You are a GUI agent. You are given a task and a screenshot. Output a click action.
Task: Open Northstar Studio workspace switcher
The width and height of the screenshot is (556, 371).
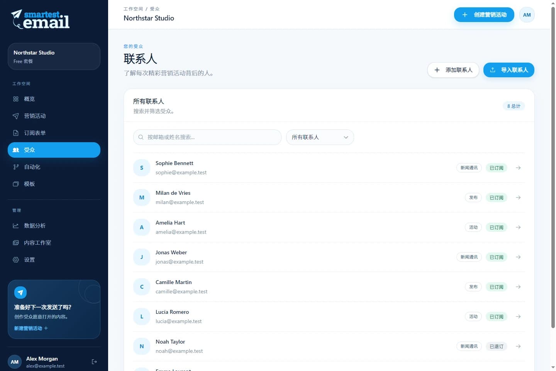(54, 56)
